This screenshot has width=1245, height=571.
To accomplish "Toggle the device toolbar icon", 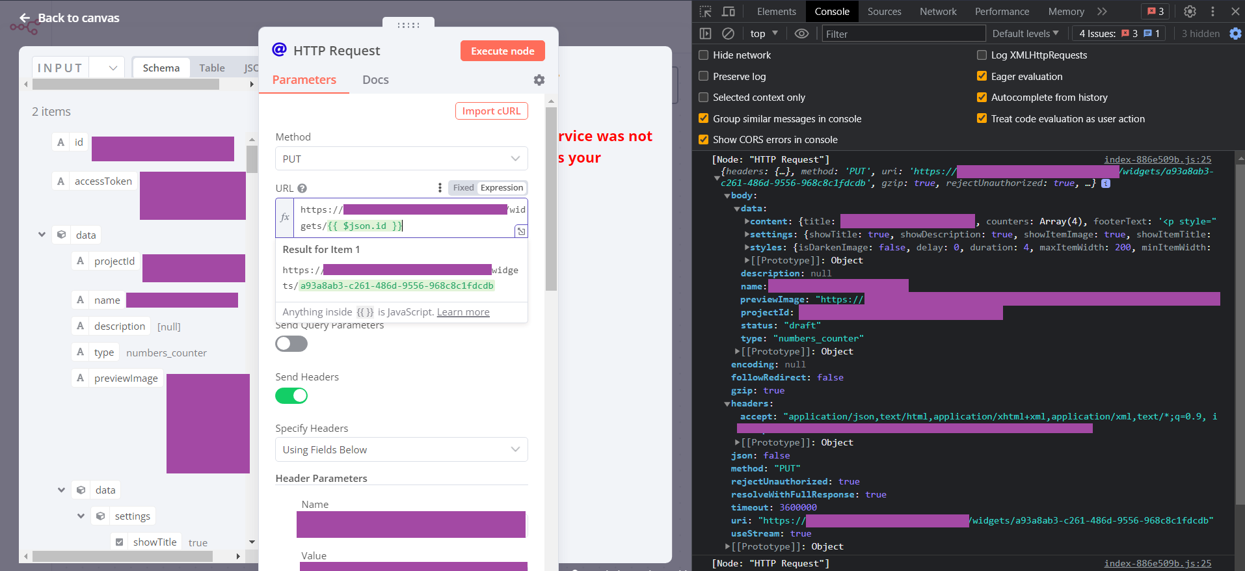I will point(729,12).
